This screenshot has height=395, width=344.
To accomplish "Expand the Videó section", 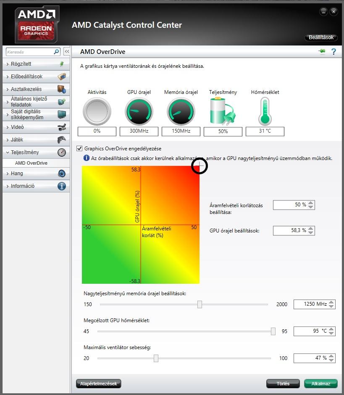I will pyautogui.click(x=8, y=127).
